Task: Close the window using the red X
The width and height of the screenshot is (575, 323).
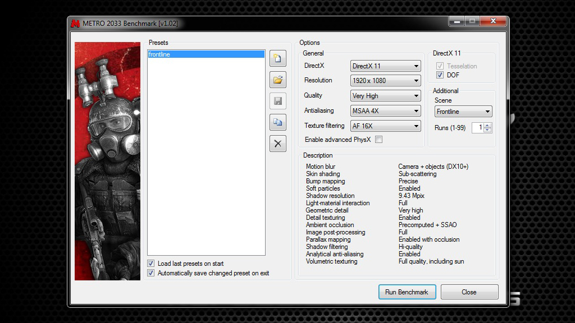Action: pos(493,21)
